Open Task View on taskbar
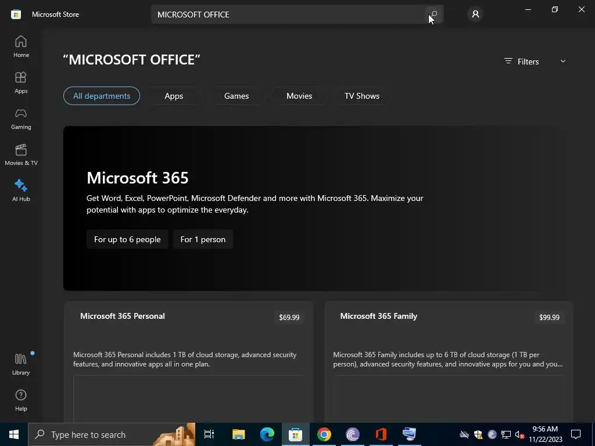This screenshot has height=446, width=595. pyautogui.click(x=209, y=434)
